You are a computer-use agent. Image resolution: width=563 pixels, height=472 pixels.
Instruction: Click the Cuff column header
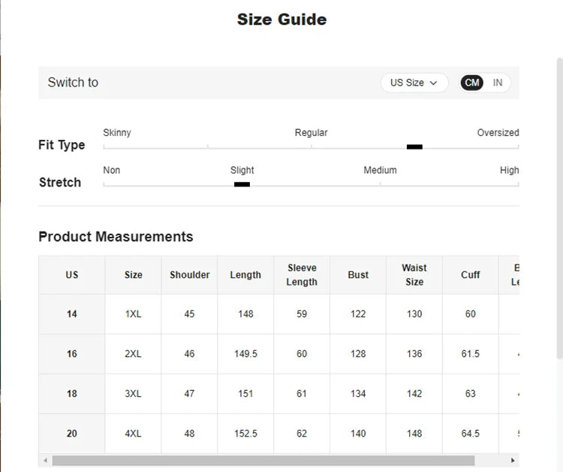tap(471, 275)
